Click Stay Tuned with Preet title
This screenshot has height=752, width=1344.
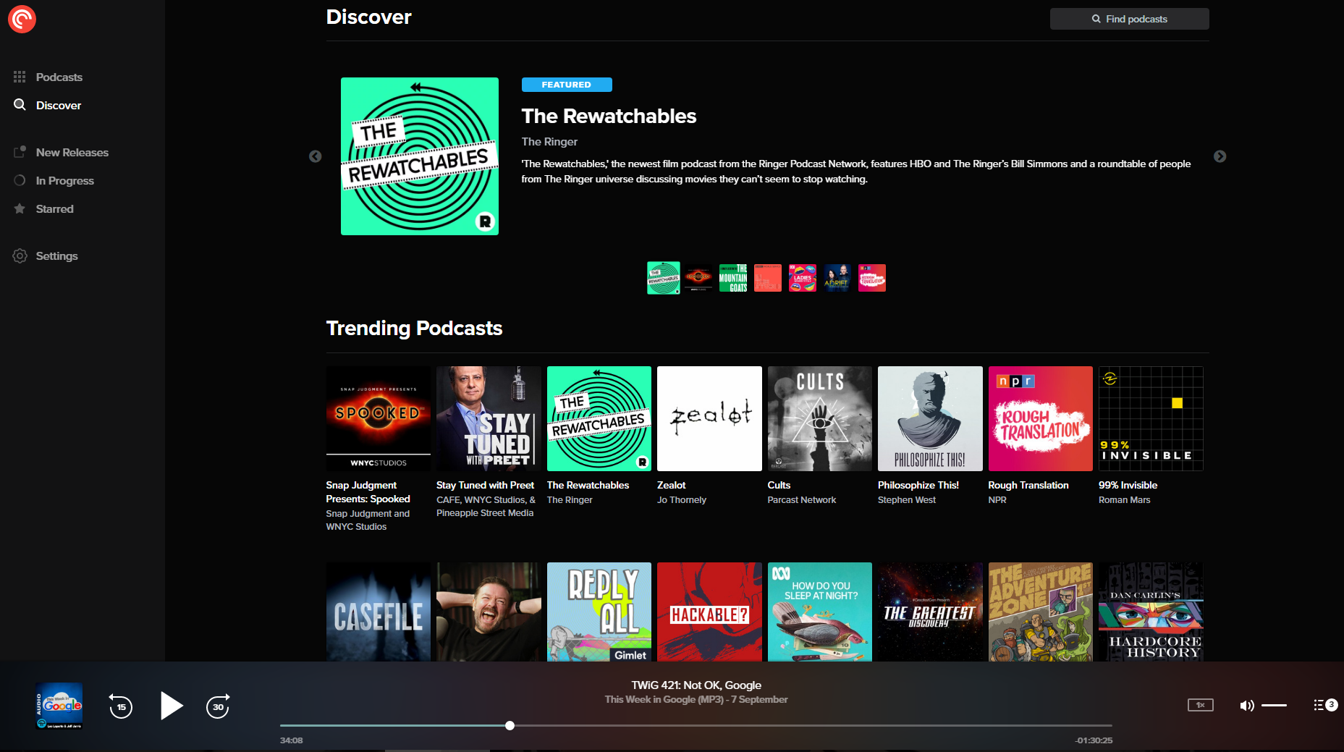485,485
